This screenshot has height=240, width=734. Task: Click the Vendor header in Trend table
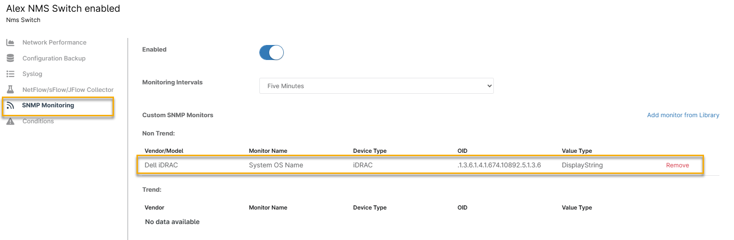154,208
